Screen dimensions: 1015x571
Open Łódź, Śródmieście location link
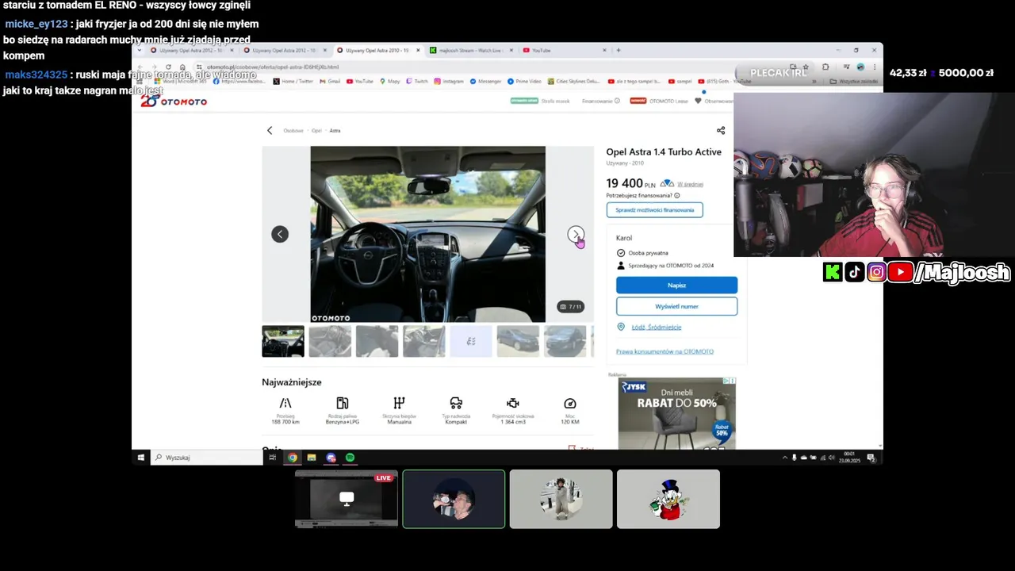[x=657, y=327]
